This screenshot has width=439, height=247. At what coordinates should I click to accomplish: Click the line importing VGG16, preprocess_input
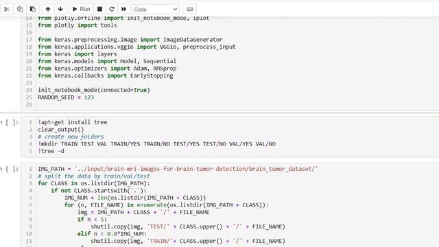pyautogui.click(x=137, y=47)
